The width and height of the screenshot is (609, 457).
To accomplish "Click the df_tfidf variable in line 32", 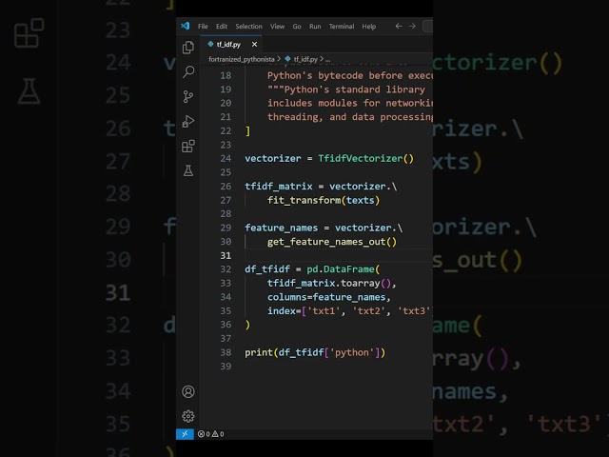I will [267, 269].
